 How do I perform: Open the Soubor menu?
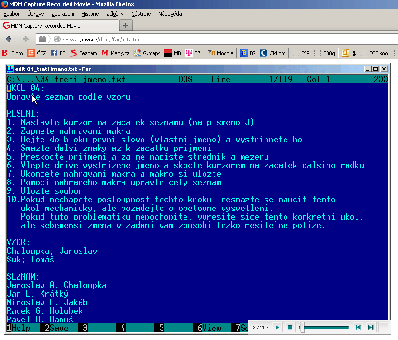coord(12,14)
